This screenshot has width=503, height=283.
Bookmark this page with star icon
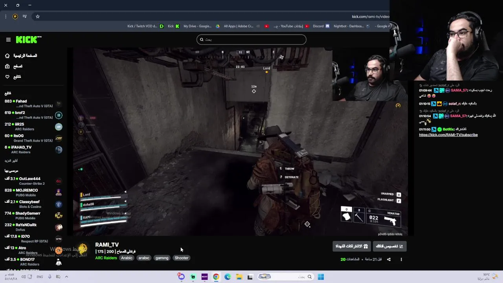(38, 17)
